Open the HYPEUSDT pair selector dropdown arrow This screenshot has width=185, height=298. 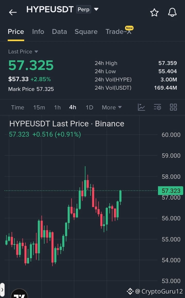(x=96, y=9)
